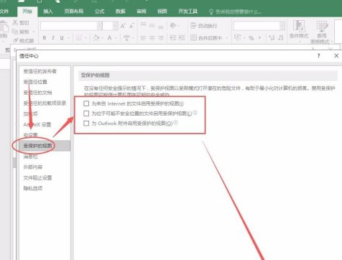Click Merge & Center (合并后居中) button

click(x=206, y=38)
